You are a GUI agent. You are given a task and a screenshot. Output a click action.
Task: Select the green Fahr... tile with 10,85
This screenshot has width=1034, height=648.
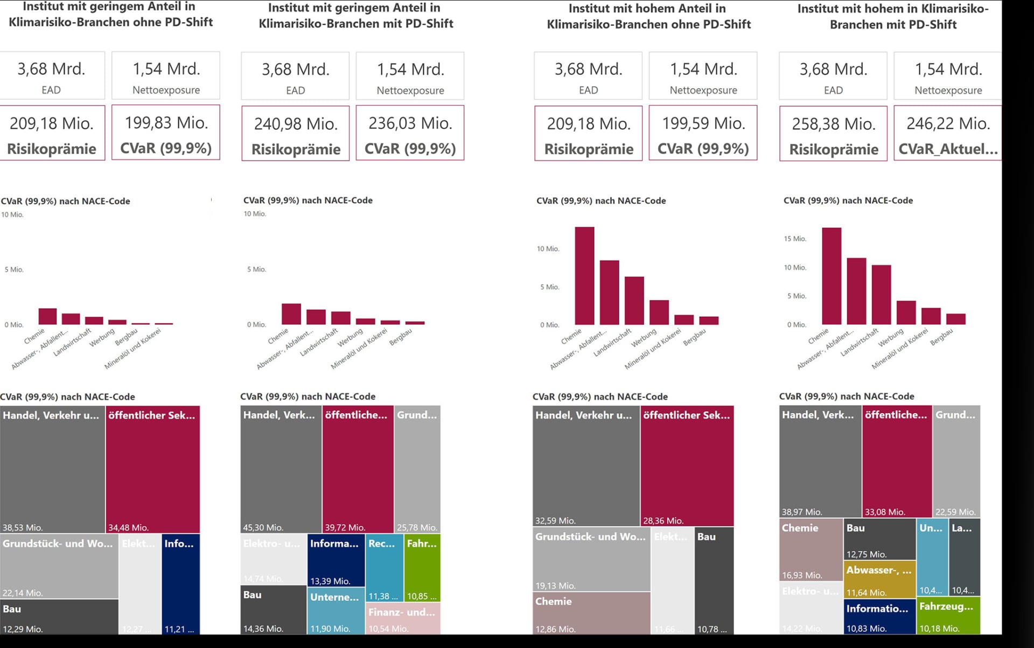click(422, 568)
